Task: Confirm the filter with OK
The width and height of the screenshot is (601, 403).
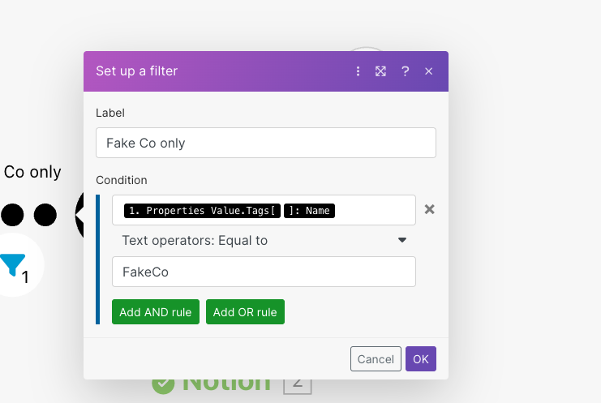Action: [420, 359]
